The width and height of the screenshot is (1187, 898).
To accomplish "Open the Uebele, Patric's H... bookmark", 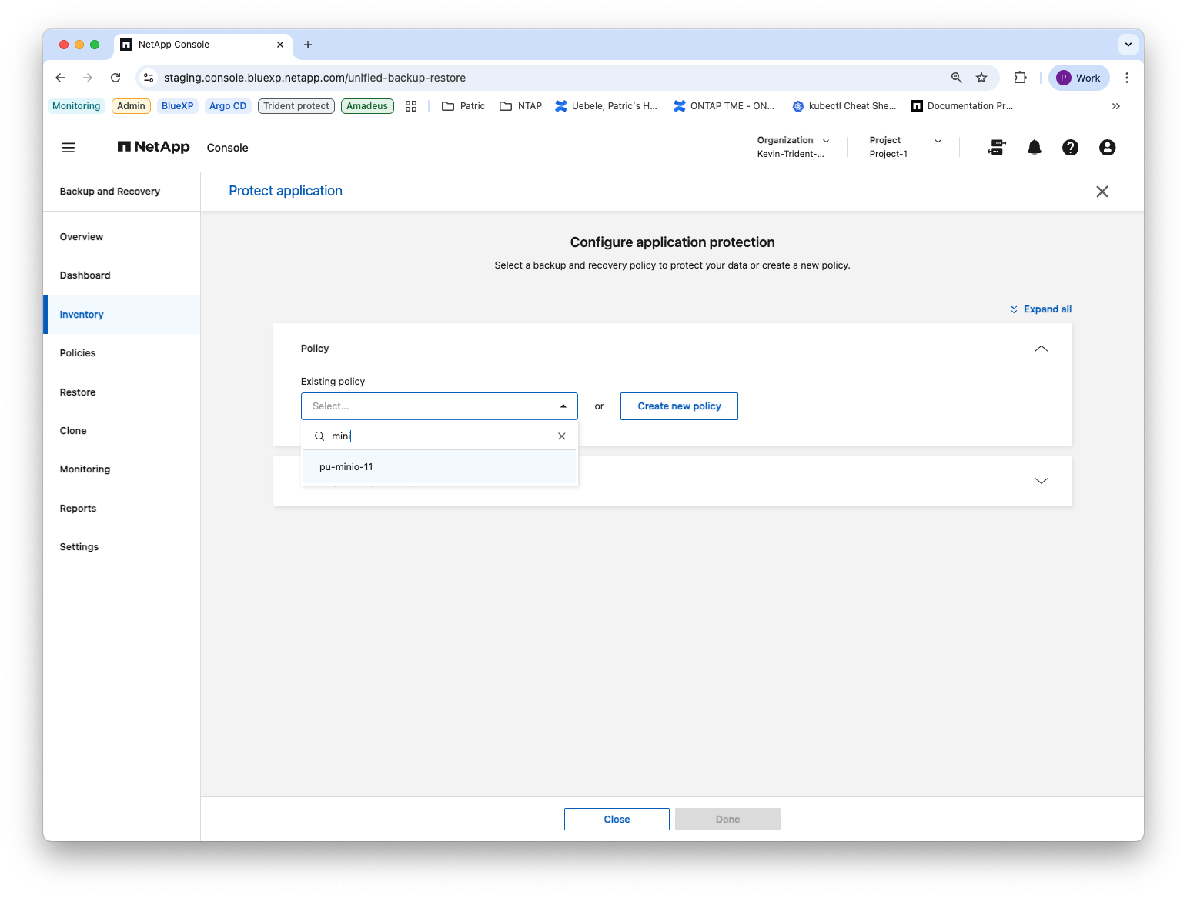I will click(x=607, y=106).
